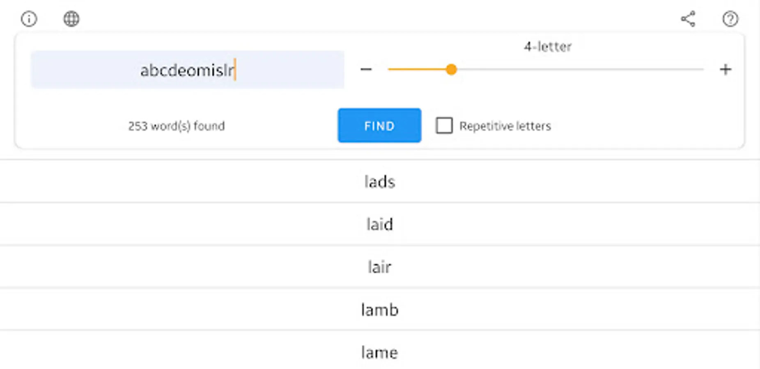760x369 pixels.
Task: Click the "Repetitive letters" label text
Action: coord(505,126)
